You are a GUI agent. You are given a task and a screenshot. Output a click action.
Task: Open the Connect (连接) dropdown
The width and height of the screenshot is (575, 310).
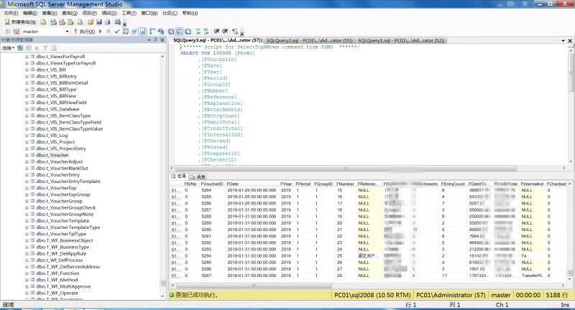click(9, 48)
